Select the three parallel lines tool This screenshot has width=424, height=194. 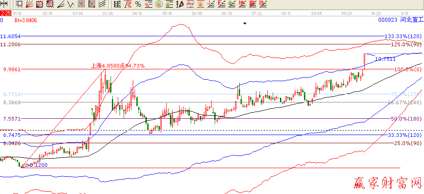(102, 5)
